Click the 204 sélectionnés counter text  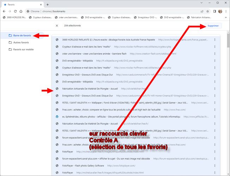pyautogui.click(x=72, y=26)
